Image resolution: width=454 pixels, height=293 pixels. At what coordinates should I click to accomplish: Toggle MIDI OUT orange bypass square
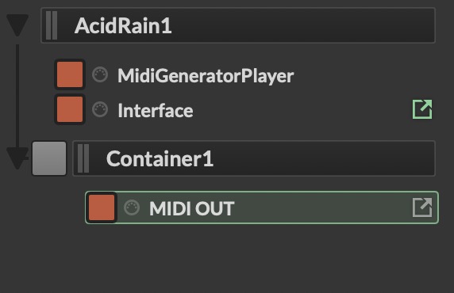coord(102,207)
